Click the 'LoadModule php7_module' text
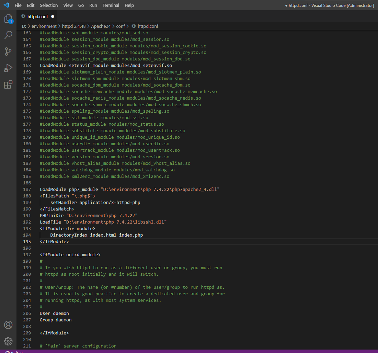 (x=69, y=190)
